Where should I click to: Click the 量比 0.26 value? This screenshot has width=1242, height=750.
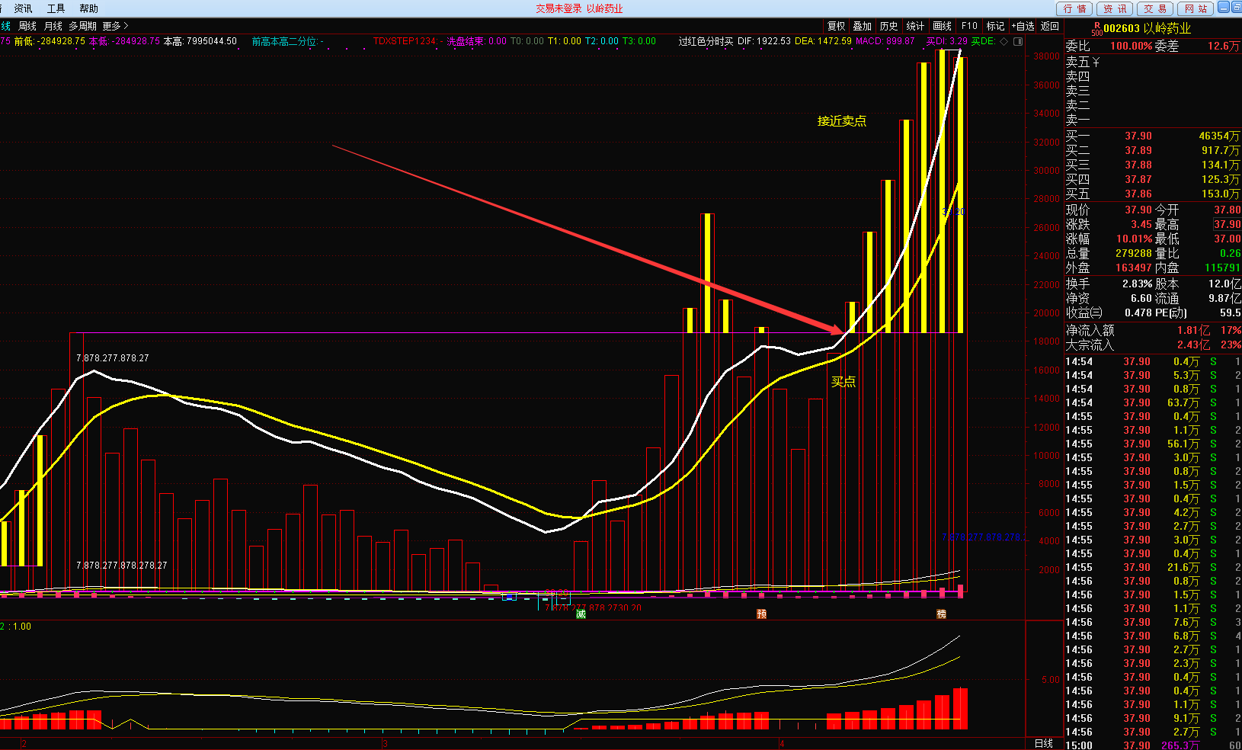(1230, 253)
